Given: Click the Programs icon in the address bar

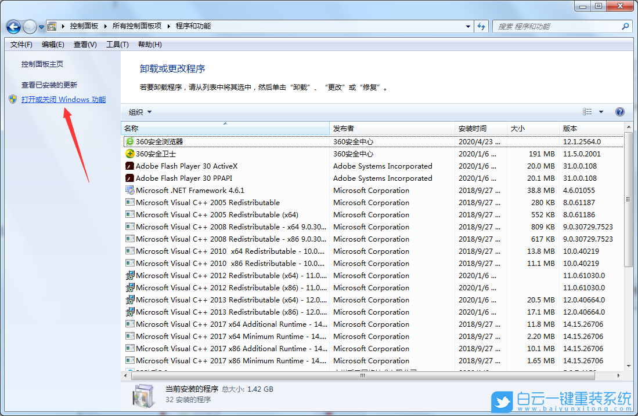Looking at the screenshot, I should [x=52, y=27].
